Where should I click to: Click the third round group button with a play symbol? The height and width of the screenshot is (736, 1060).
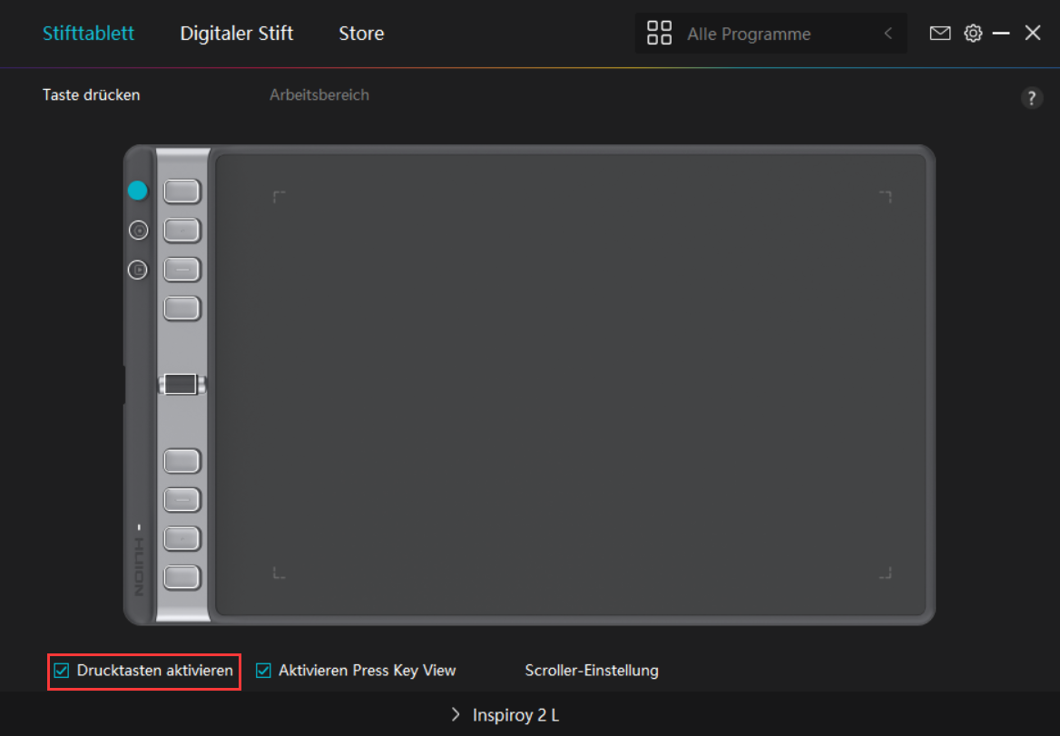click(138, 270)
